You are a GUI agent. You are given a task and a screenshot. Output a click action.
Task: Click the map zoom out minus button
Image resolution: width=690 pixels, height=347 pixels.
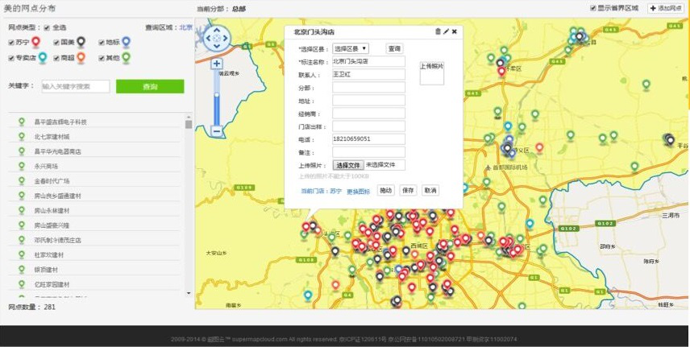(216, 130)
